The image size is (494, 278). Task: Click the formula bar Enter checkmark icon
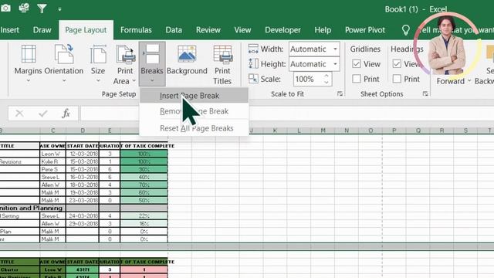43,114
